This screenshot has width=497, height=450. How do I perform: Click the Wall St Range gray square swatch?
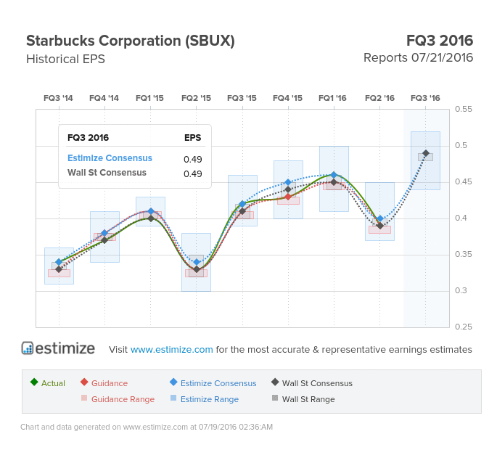(275, 398)
